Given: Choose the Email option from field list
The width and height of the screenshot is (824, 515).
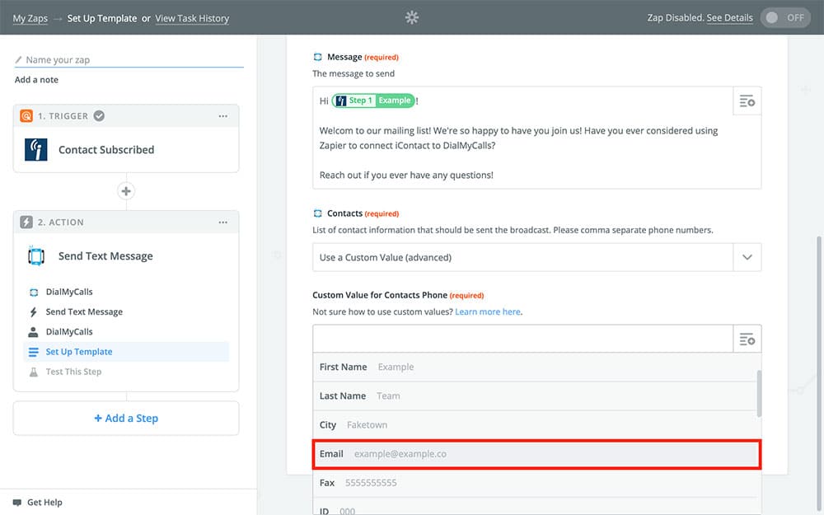Looking at the screenshot, I should tap(536, 454).
